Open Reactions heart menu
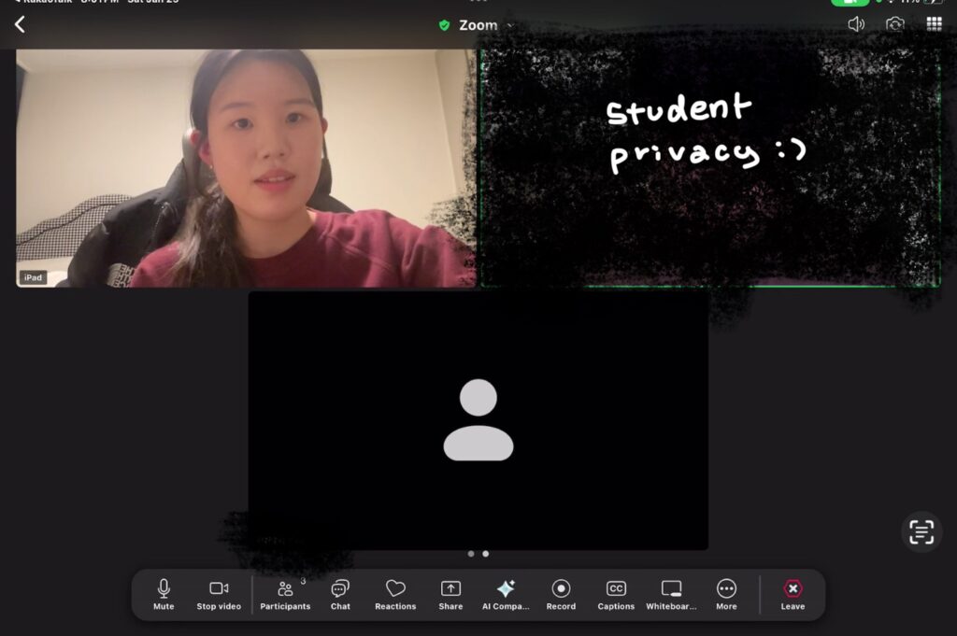 [x=395, y=595]
